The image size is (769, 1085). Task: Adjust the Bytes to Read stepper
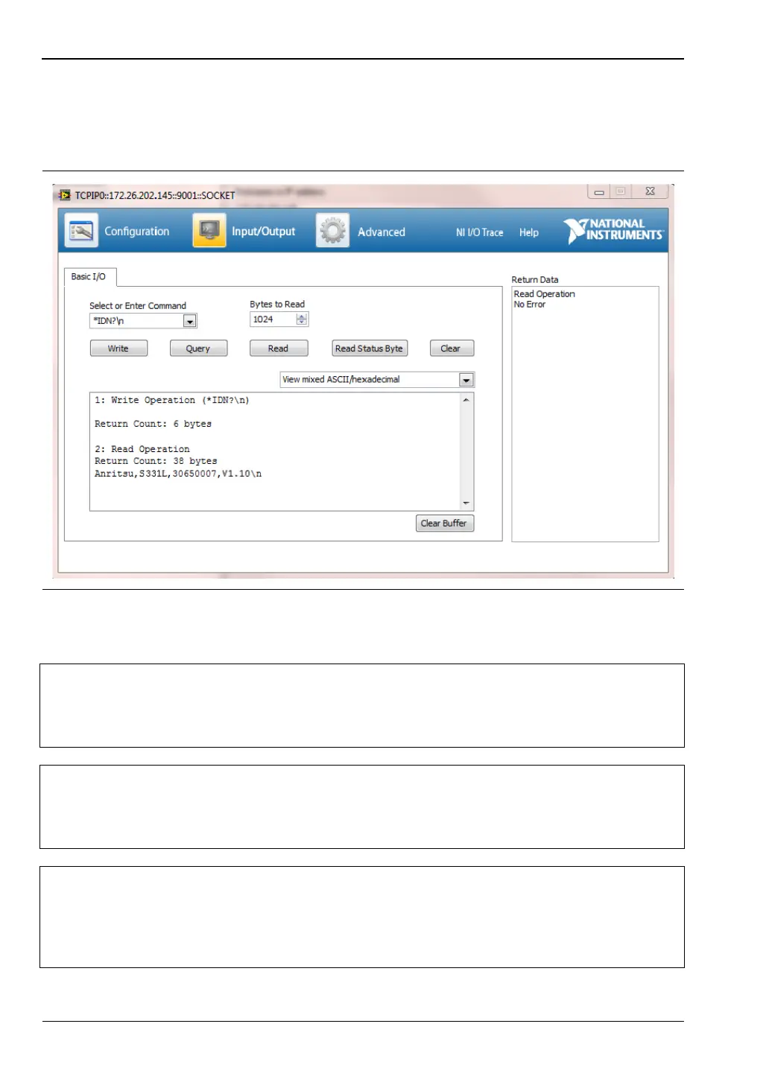(x=302, y=319)
